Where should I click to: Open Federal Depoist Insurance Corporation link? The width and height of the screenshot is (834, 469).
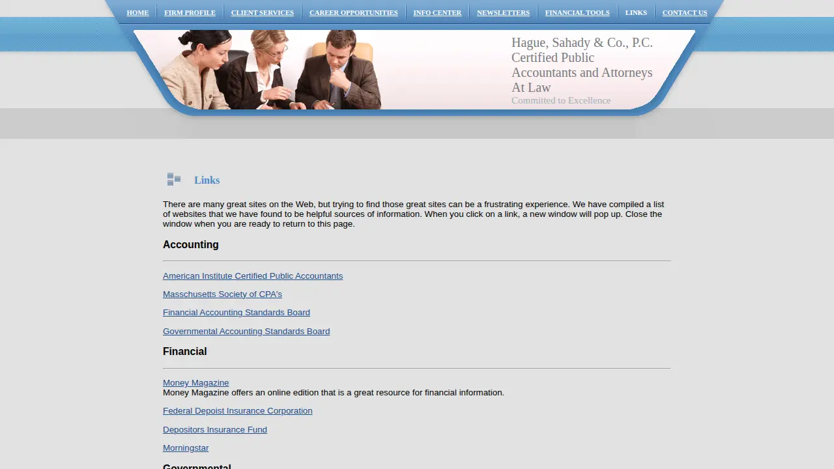[238, 411]
